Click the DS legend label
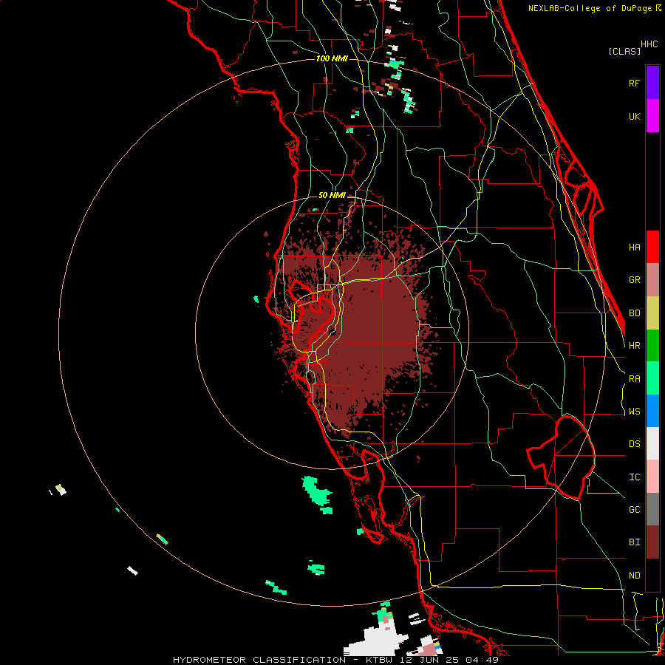 click(x=635, y=444)
